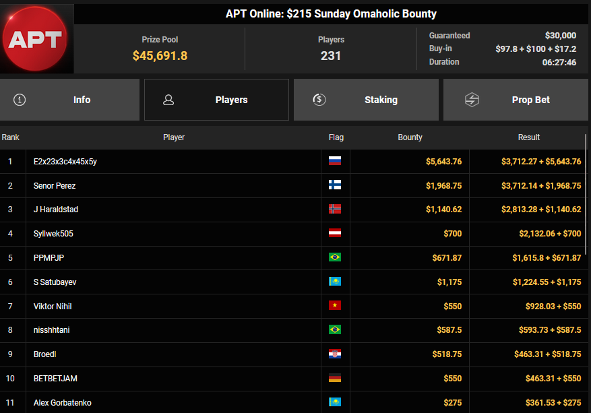Viewport: 591px width, 413px height.
Task: Click the Vietnamese flag for Viktor Nihil
Action: [334, 306]
